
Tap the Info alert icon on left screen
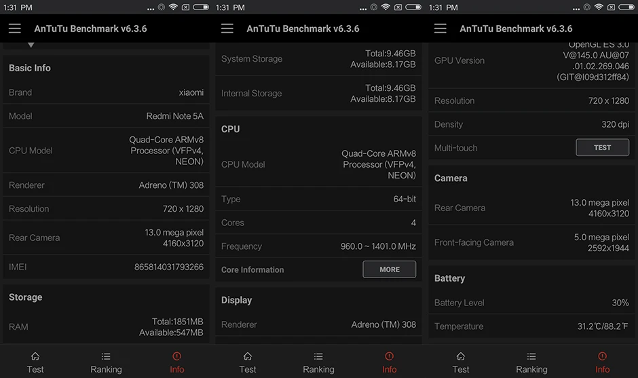177,356
